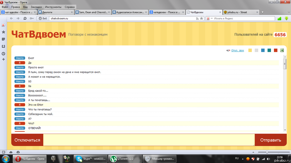Switch to pikabu.ru - Street tab
The width and height of the screenshot is (291, 163).
(x=241, y=12)
